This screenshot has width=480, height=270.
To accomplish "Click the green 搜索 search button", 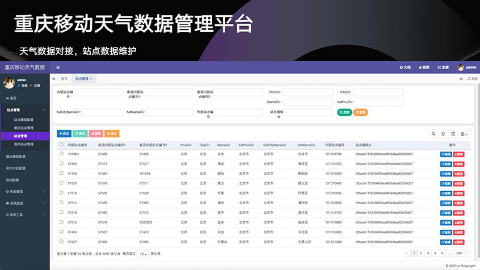I will 344,112.
